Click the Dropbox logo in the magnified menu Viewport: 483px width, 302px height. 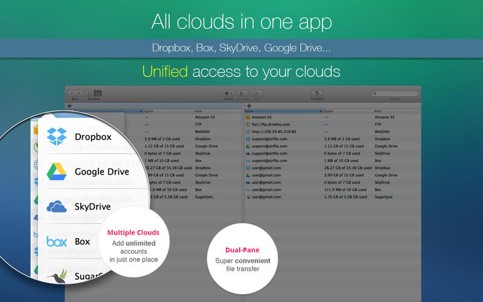[57, 137]
